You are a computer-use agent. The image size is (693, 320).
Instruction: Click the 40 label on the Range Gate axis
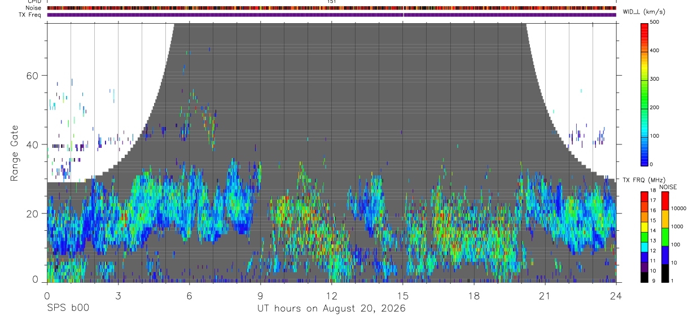(x=34, y=144)
